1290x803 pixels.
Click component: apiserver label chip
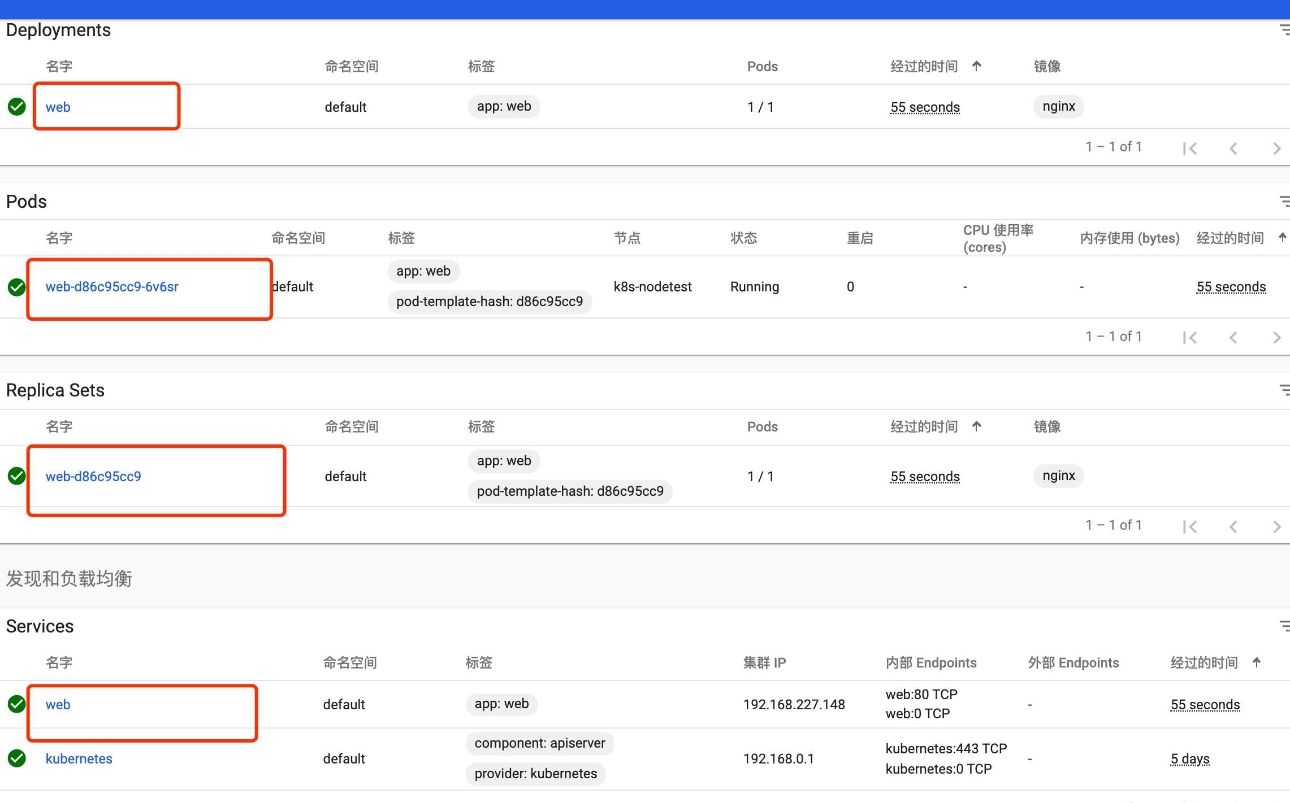pos(539,743)
